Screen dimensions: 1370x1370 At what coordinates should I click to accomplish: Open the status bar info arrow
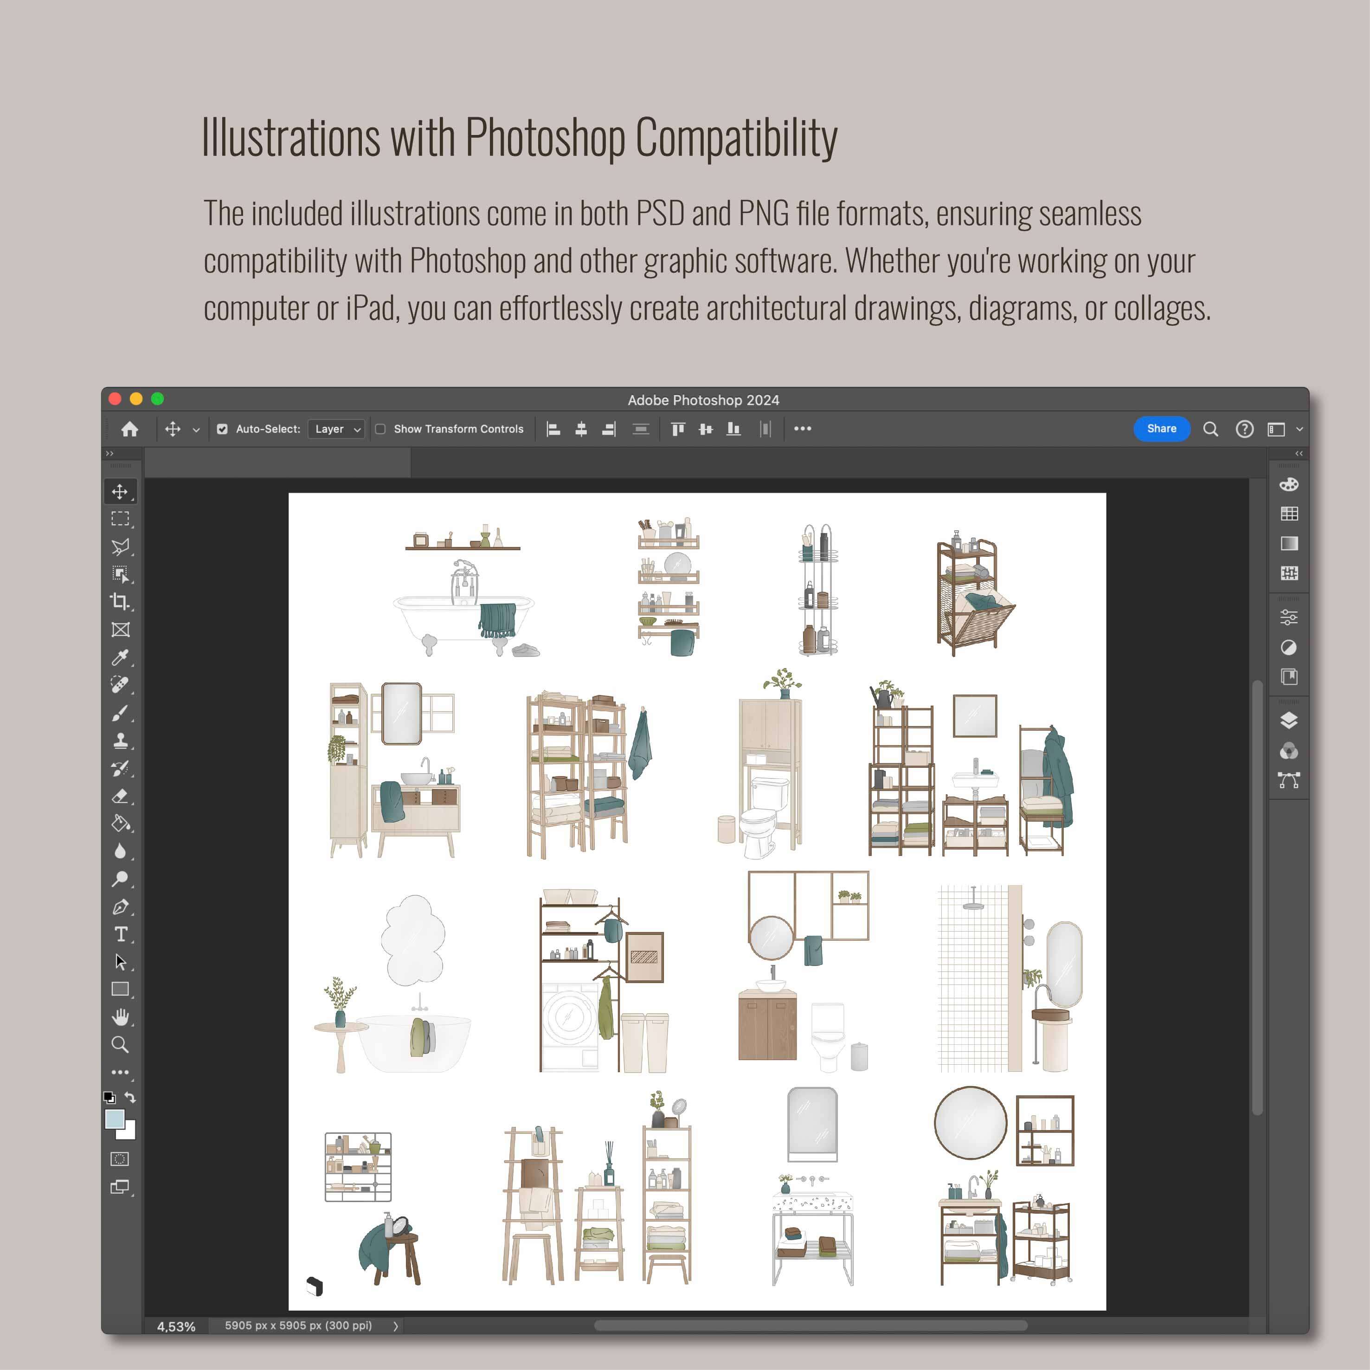396,1326
